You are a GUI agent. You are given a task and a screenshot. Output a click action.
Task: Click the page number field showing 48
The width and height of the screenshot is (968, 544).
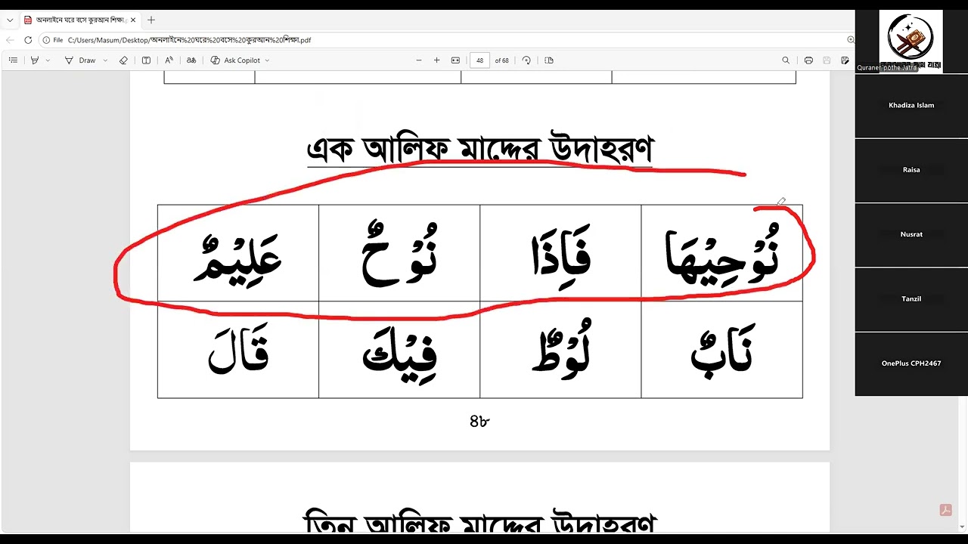(x=479, y=60)
